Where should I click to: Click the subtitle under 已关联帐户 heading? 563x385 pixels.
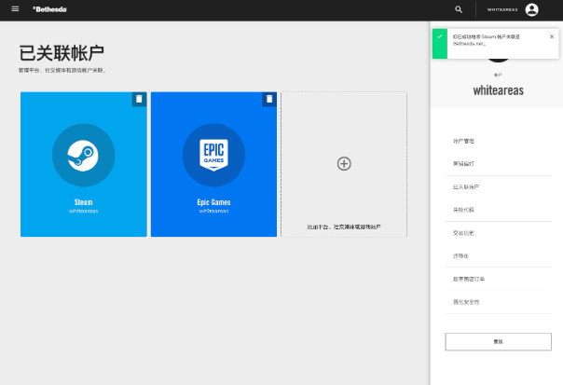[62, 71]
